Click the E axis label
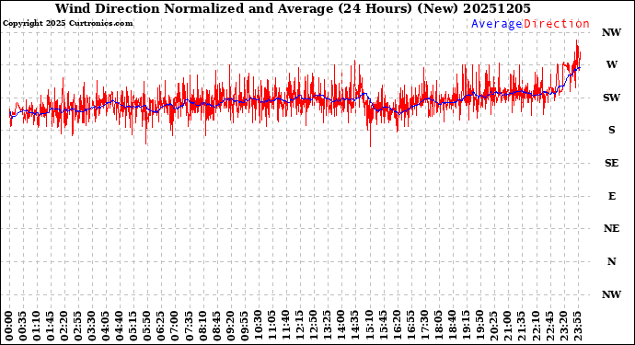The height and width of the screenshot is (345, 635). coord(611,196)
